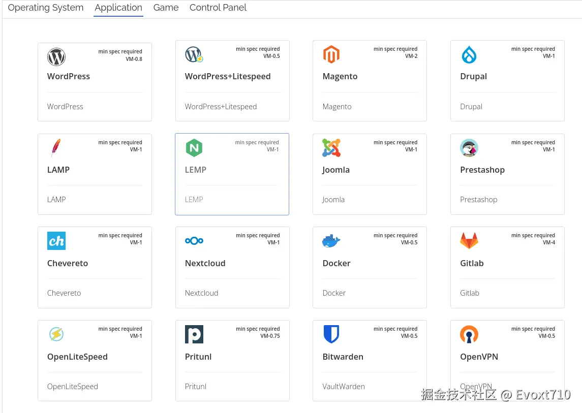Pick the Gitlab bold title
Viewport: 582px width, 413px height.
point(472,264)
